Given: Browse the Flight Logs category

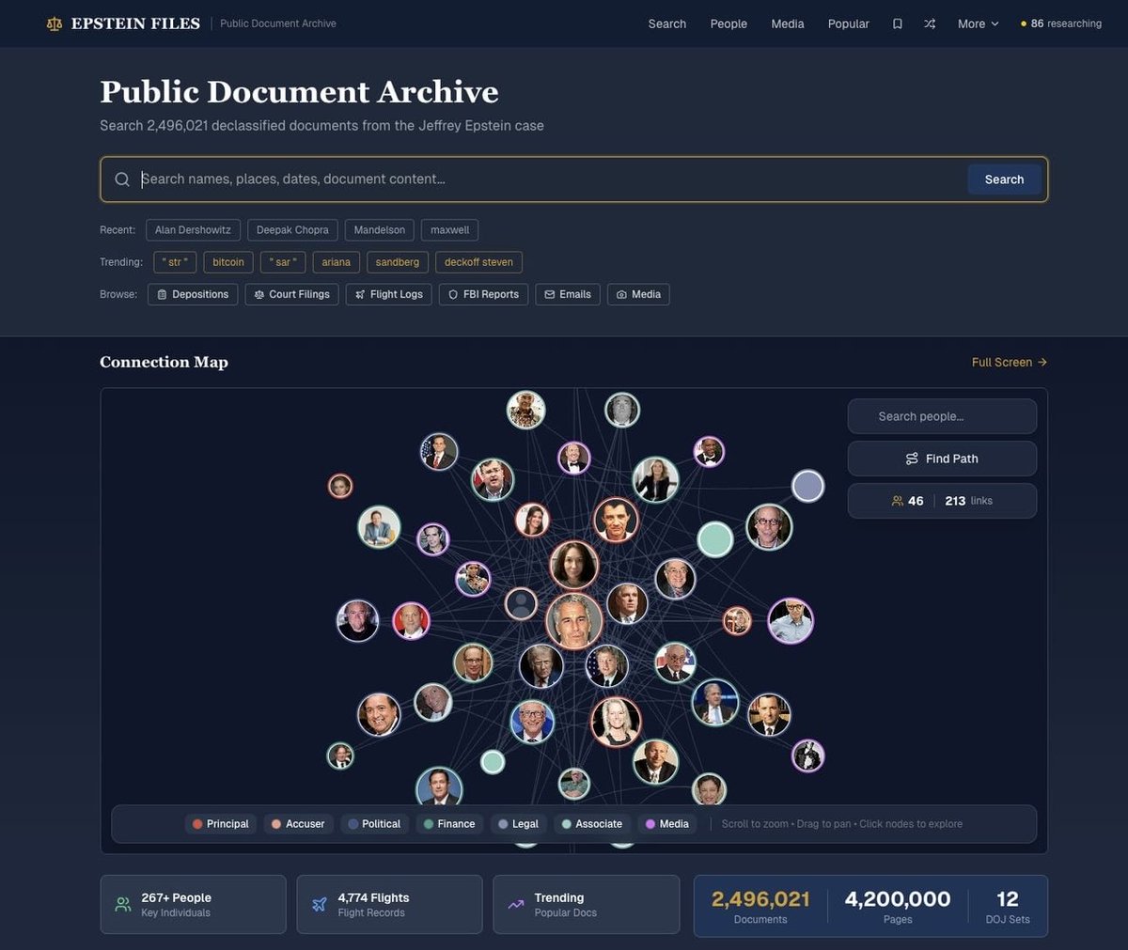Looking at the screenshot, I should click(388, 294).
